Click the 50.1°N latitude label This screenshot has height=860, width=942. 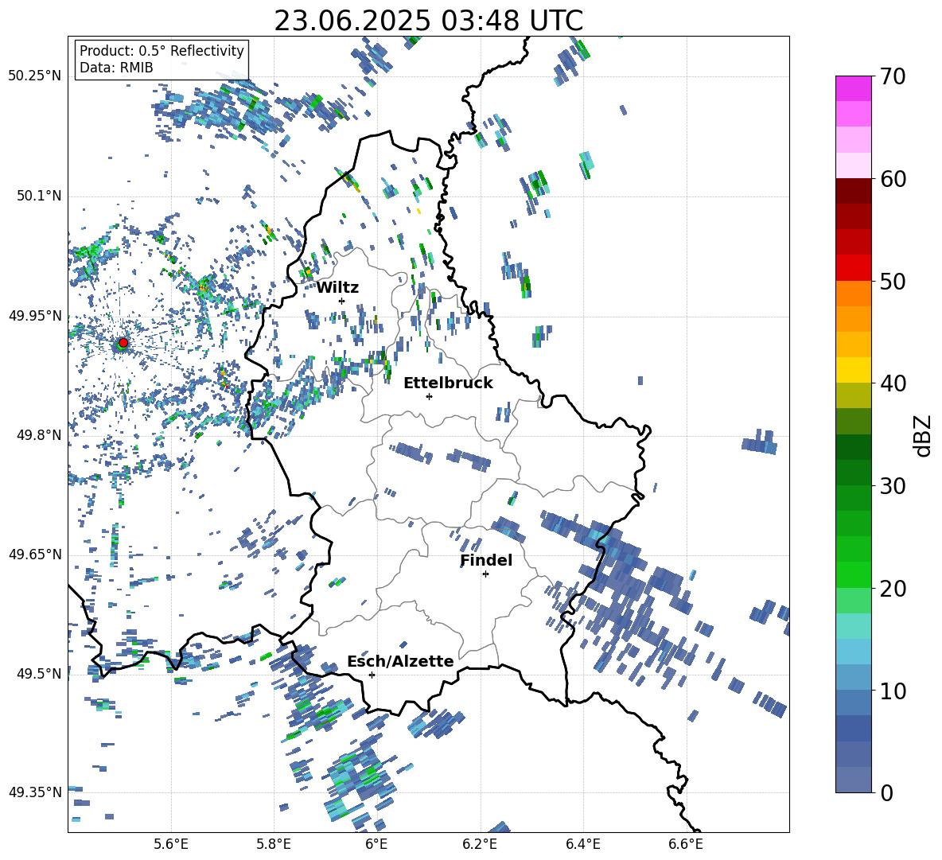(x=38, y=196)
